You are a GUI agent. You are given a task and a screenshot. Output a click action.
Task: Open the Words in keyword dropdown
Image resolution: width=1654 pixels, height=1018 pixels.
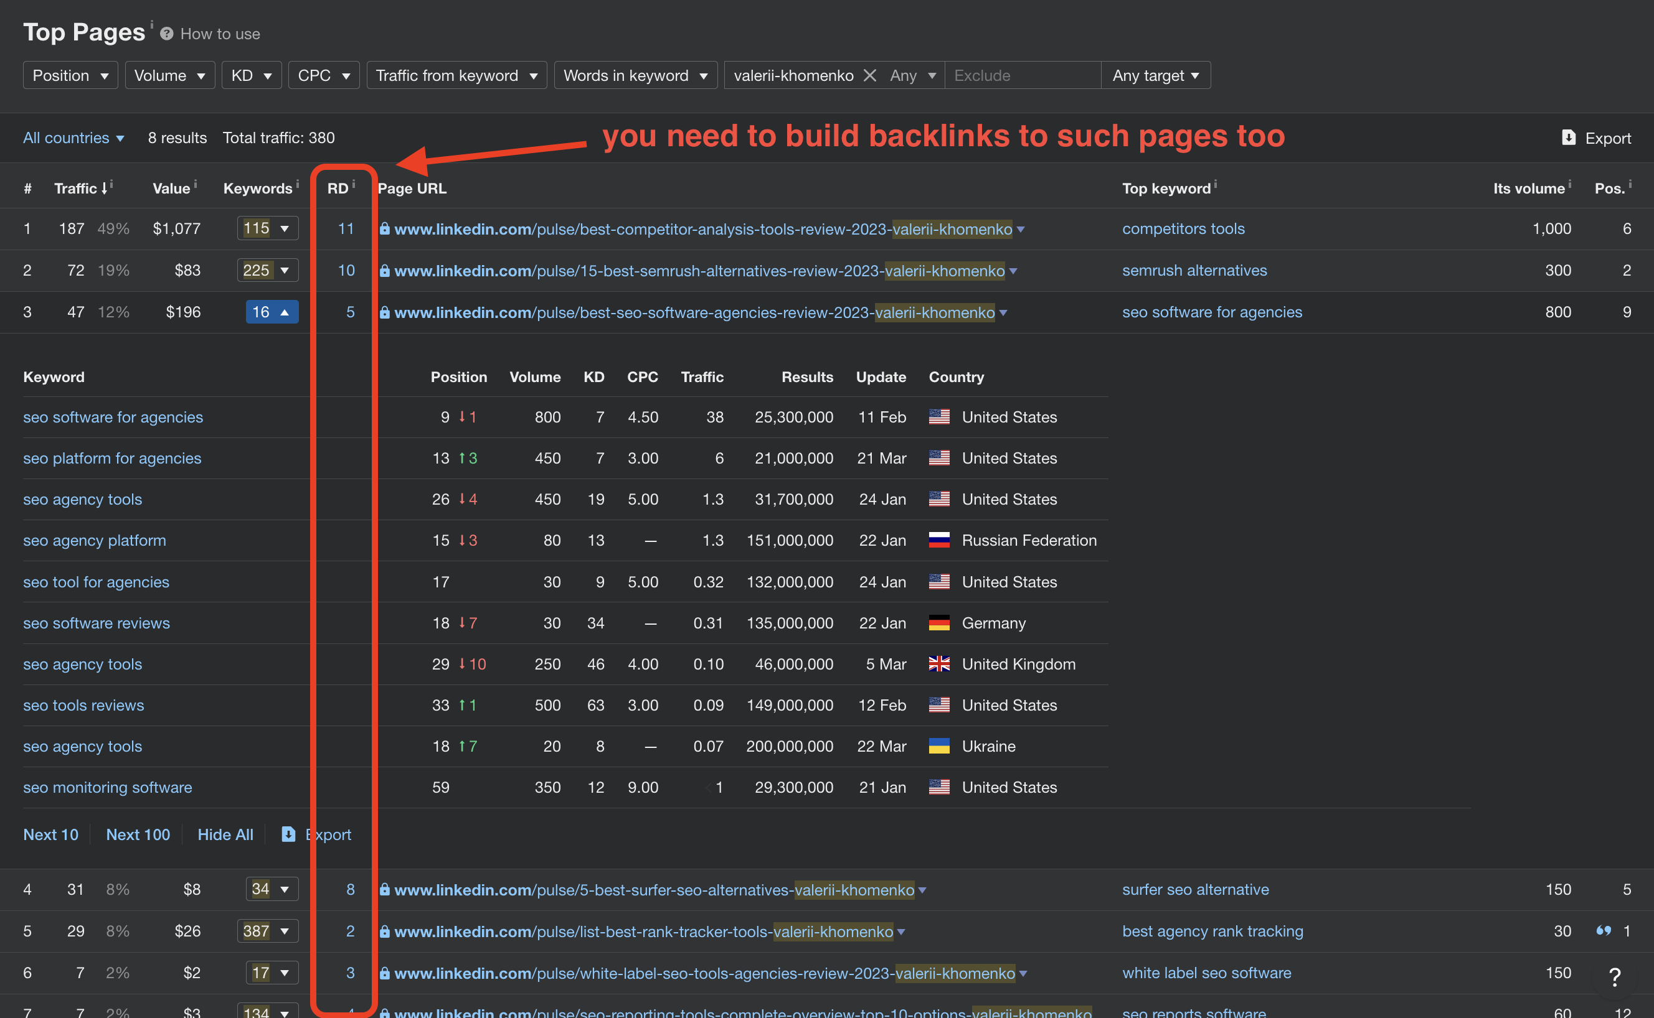tap(635, 75)
